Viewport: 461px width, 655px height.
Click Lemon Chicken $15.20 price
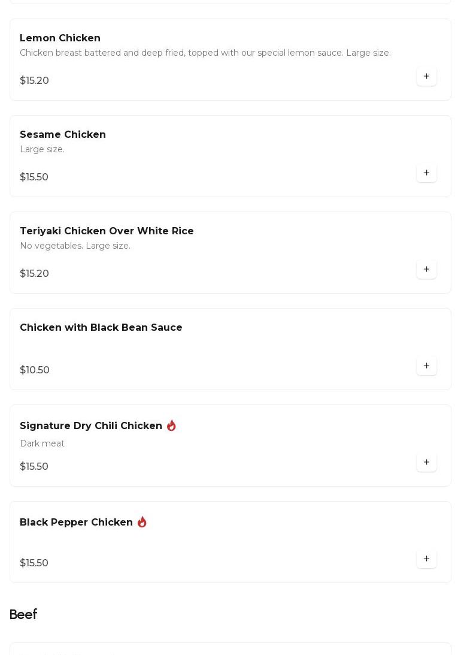tap(35, 81)
